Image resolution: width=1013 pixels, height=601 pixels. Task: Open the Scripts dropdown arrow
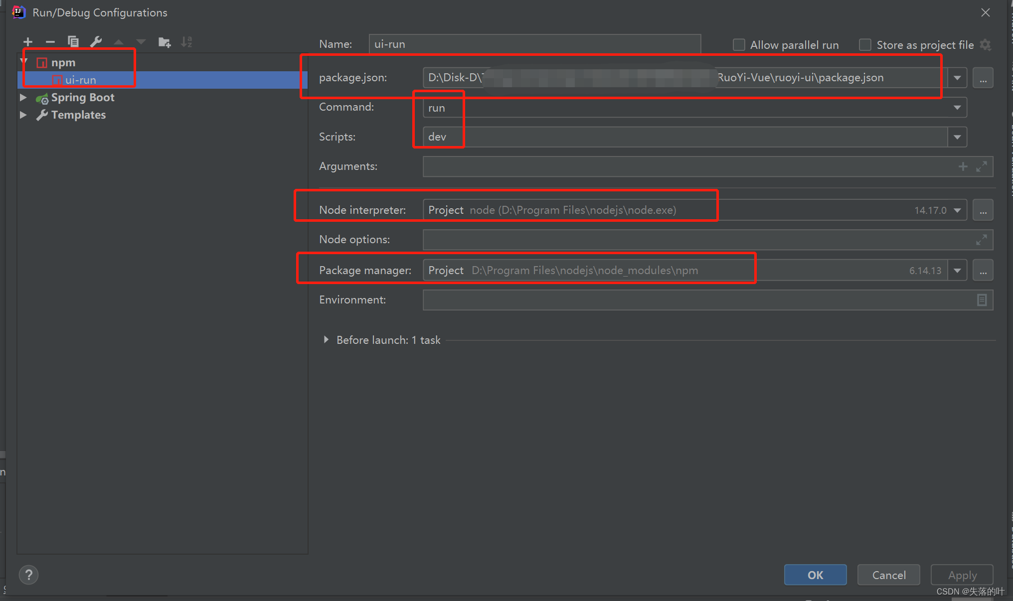click(x=957, y=137)
